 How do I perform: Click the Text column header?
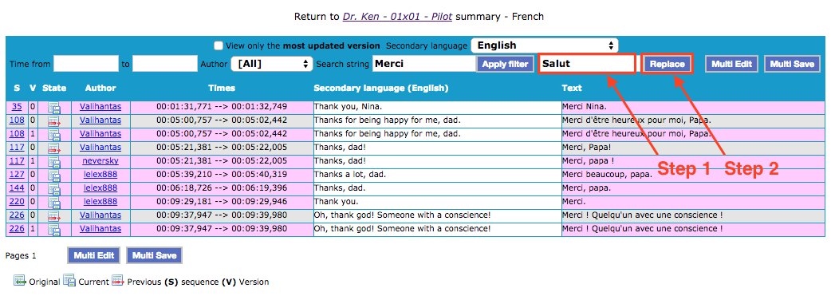click(572, 88)
